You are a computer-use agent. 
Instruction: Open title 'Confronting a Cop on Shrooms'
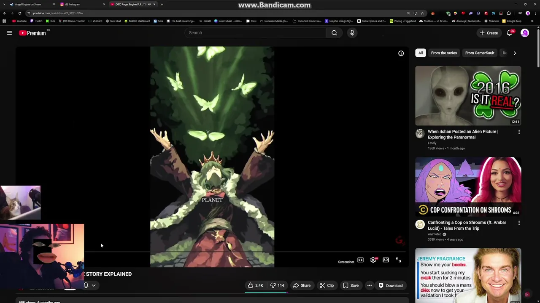click(467, 225)
